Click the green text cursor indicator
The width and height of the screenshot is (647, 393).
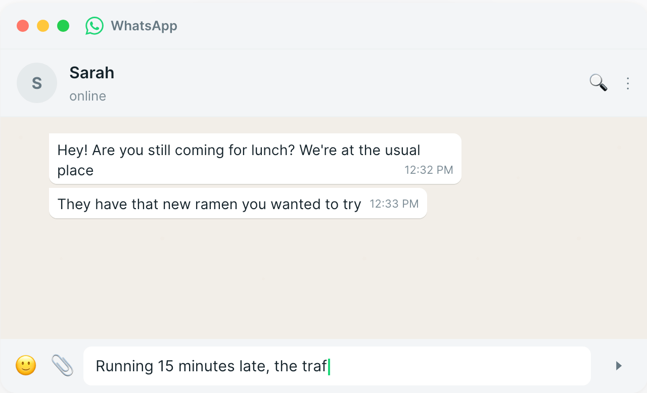click(329, 366)
